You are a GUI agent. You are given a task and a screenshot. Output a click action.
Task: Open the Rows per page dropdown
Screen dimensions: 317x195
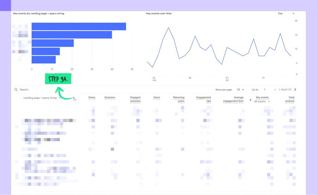[240, 89]
